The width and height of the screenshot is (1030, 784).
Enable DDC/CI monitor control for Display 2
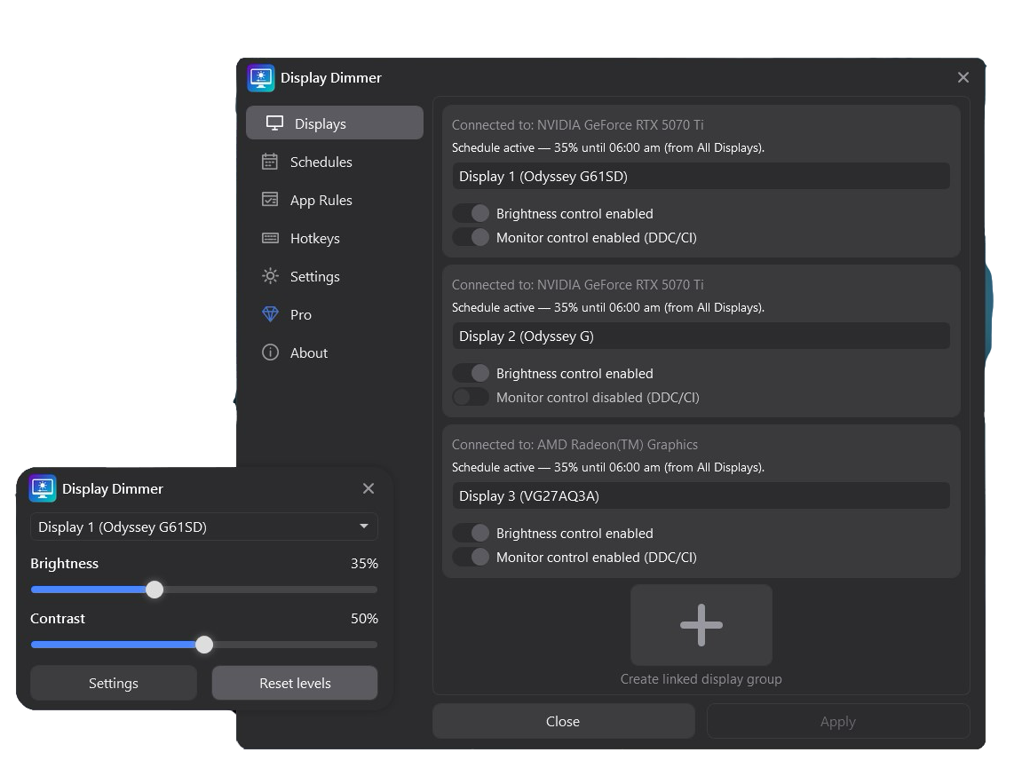point(471,397)
